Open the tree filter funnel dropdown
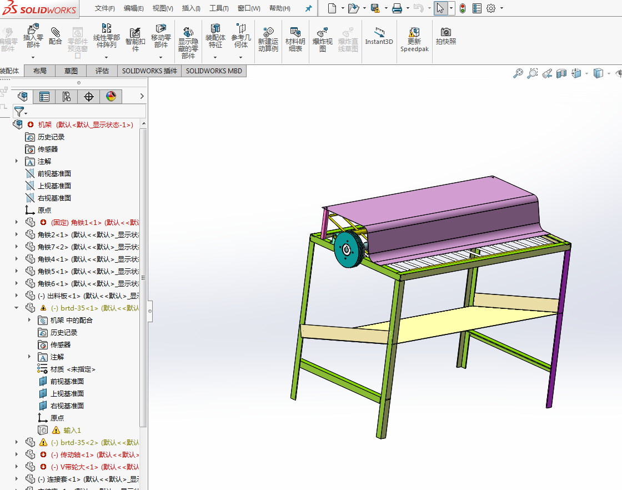Image resolution: width=622 pixels, height=490 pixels. 20,112
